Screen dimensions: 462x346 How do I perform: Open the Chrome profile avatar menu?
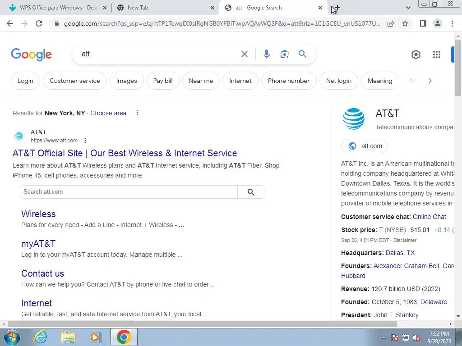coord(438,23)
